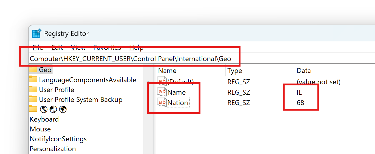Open the Favorites menu

click(107, 48)
